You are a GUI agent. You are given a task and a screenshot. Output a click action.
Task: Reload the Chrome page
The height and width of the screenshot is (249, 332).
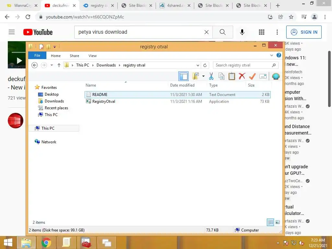point(28,17)
